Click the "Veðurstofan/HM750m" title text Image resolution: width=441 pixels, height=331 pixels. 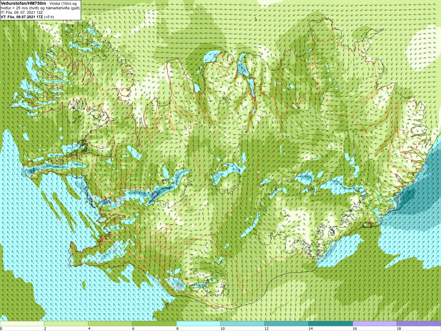click(x=23, y=3)
